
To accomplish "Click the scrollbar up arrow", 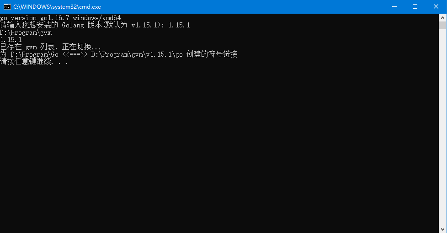I will (x=442, y=18).
